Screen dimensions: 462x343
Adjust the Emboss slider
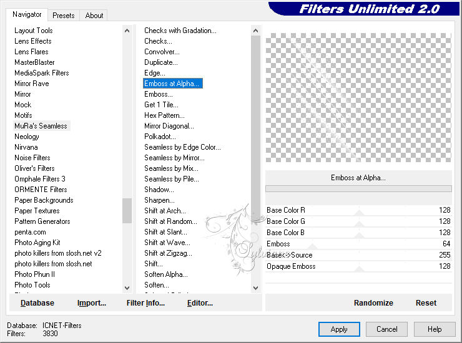358,243
